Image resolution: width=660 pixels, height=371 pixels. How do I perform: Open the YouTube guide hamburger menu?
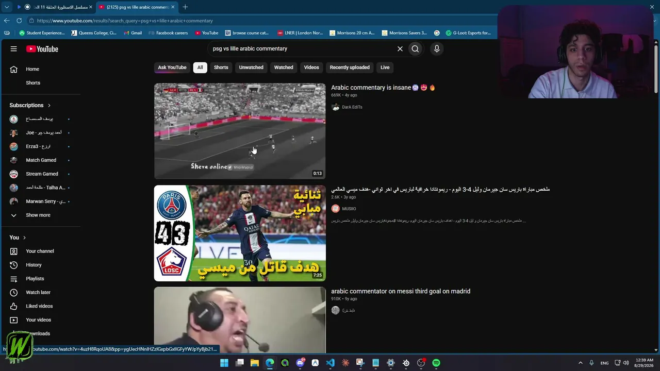[x=14, y=49]
